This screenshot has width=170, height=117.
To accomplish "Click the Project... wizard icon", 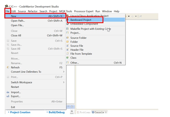I will 67,33.
